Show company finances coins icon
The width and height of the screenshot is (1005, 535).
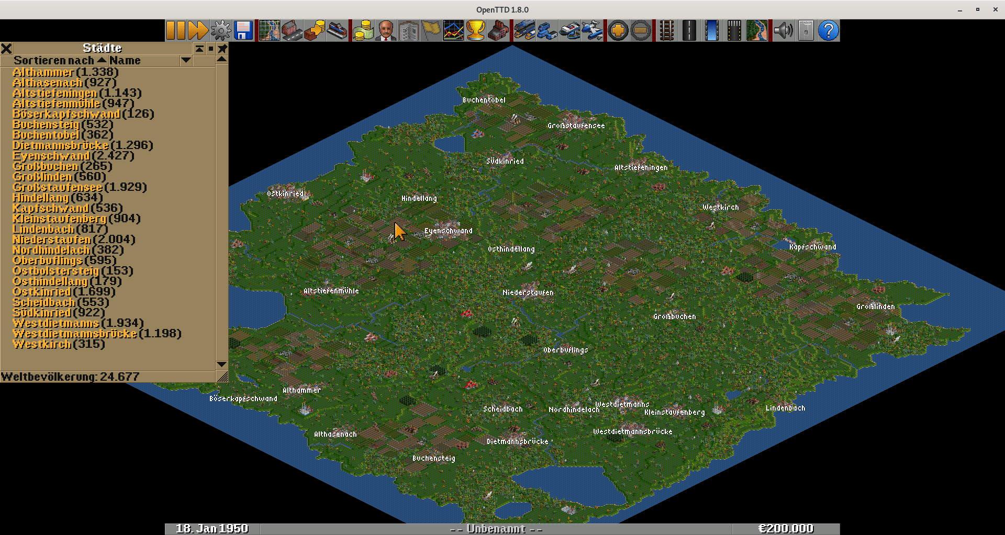coord(363,31)
